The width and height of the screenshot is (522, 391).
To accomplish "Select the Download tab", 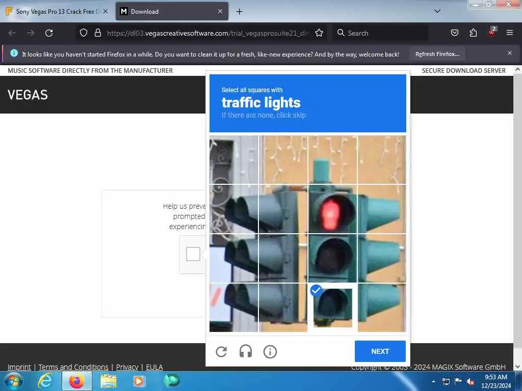I will point(172,11).
